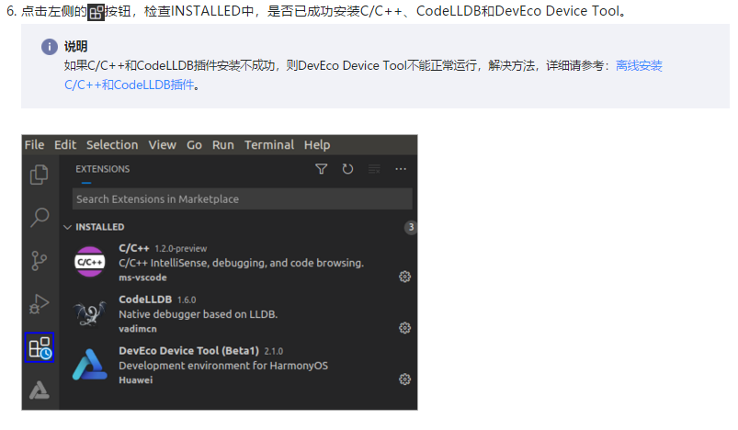Open the Go menu

(x=195, y=145)
